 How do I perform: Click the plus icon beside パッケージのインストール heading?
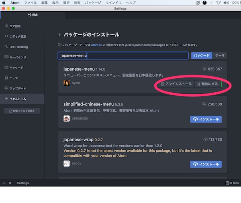pos(59,35)
